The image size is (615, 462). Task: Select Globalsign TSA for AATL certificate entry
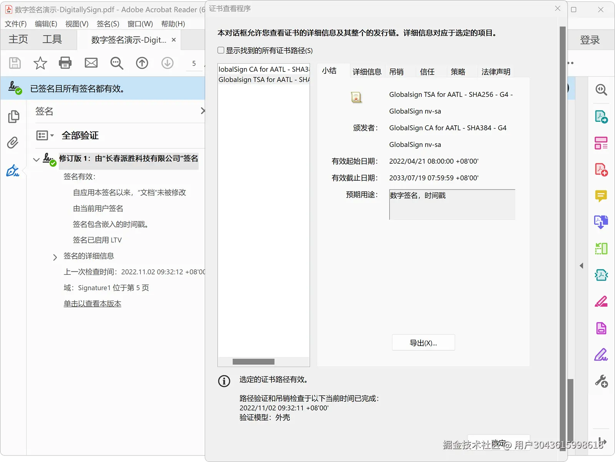coord(264,80)
